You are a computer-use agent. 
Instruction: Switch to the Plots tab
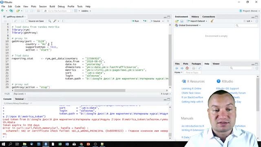(186, 64)
